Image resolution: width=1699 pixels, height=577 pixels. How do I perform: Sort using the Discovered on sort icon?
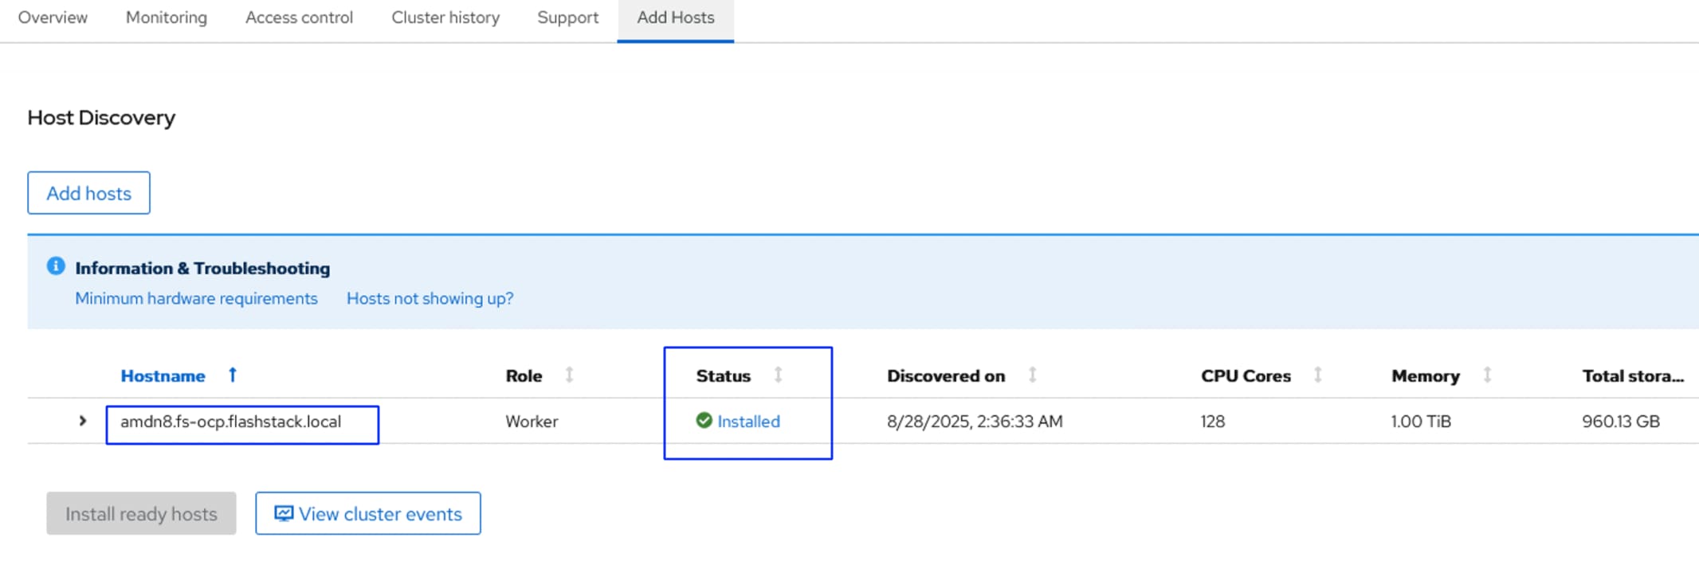1032,375
